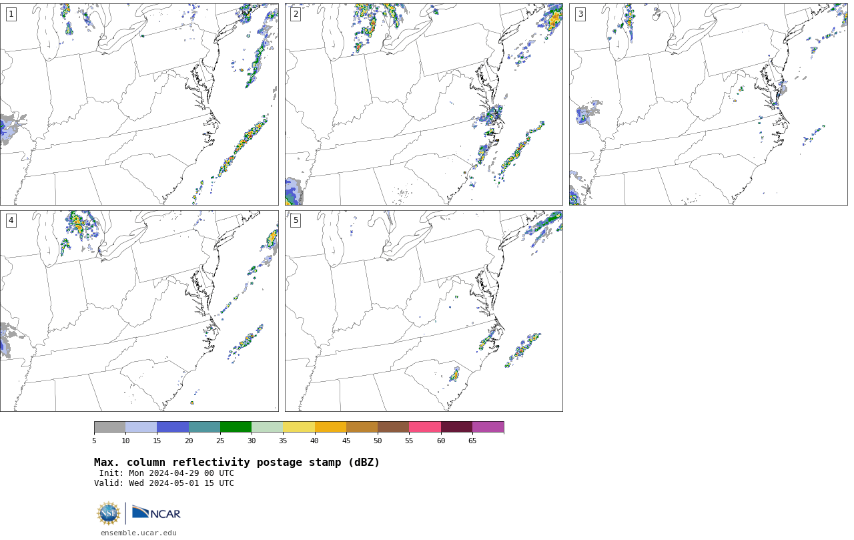Click the NSF logo

click(x=109, y=513)
